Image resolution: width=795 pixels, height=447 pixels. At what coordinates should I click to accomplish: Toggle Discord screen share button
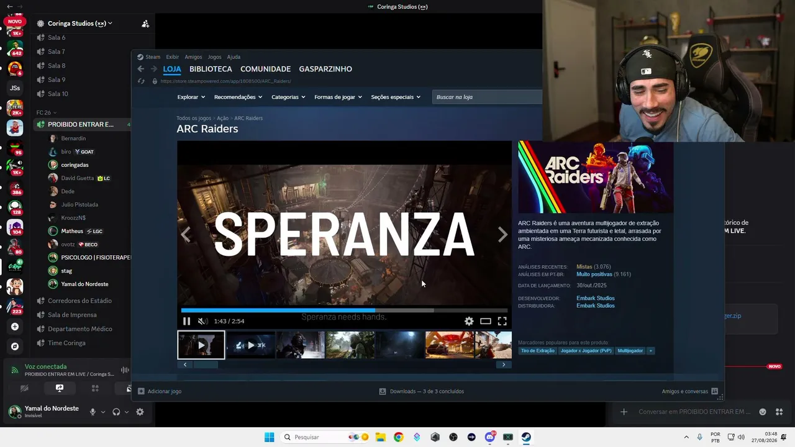pyautogui.click(x=60, y=388)
